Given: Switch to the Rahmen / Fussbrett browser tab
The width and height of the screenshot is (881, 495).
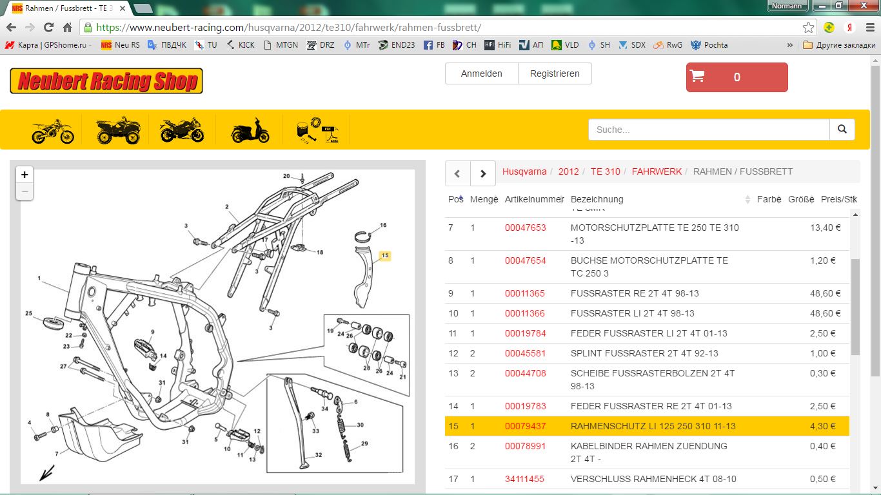Looking at the screenshot, I should click(x=68, y=8).
